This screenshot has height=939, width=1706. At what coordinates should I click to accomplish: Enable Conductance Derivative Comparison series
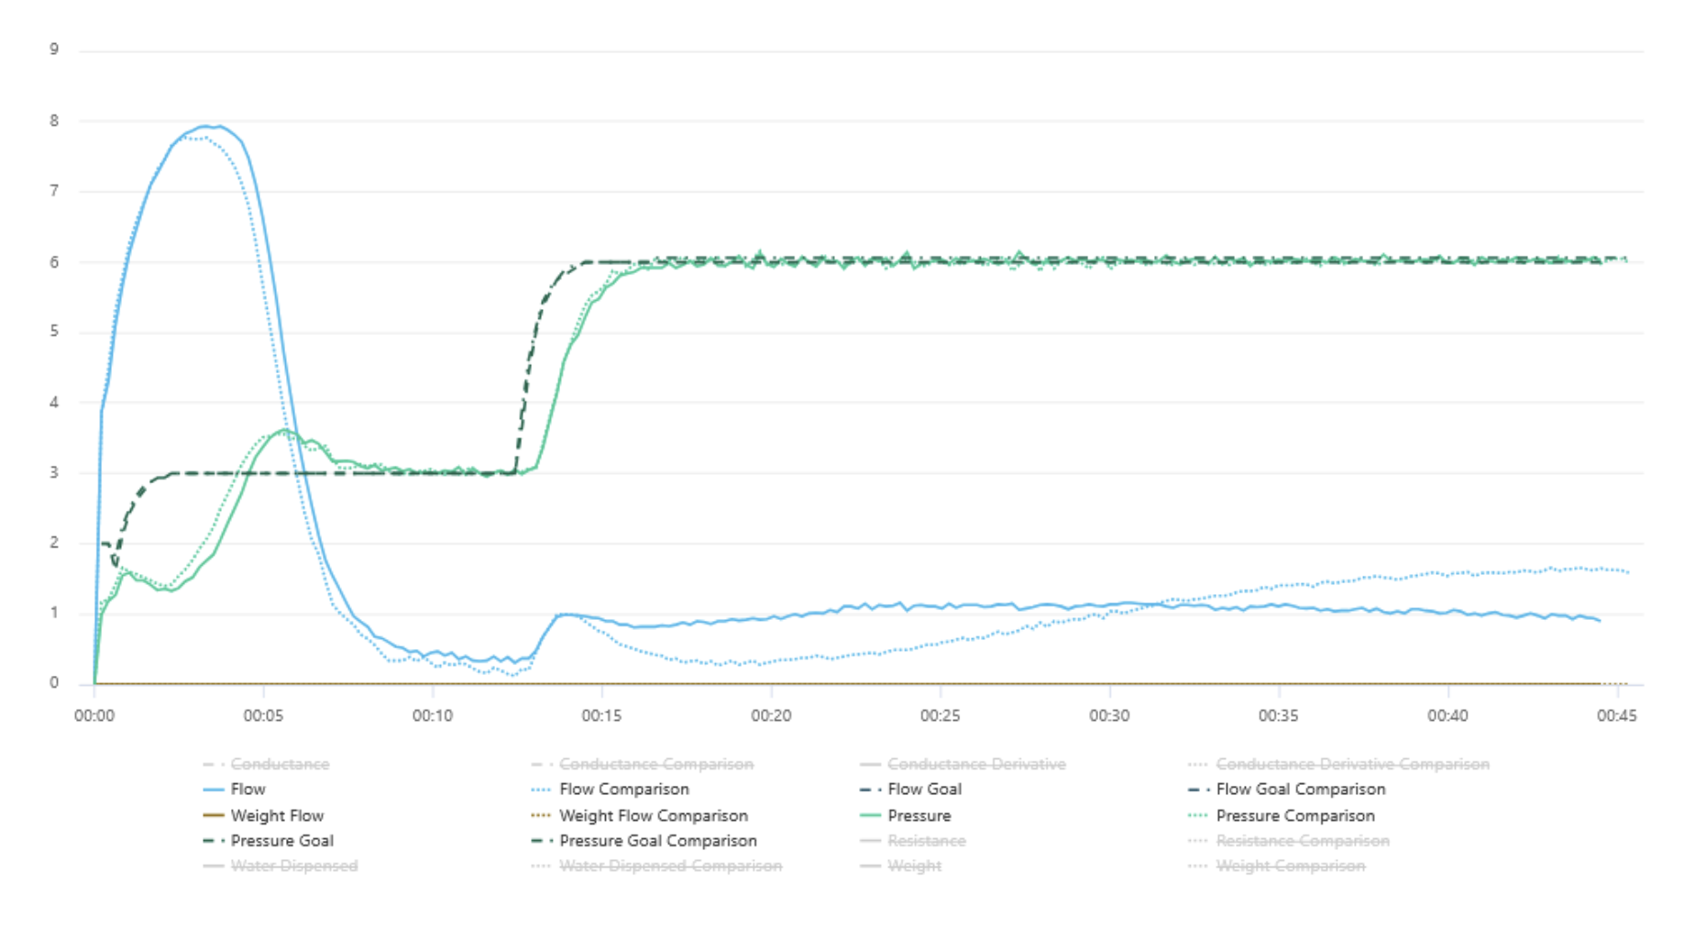coord(1338,764)
